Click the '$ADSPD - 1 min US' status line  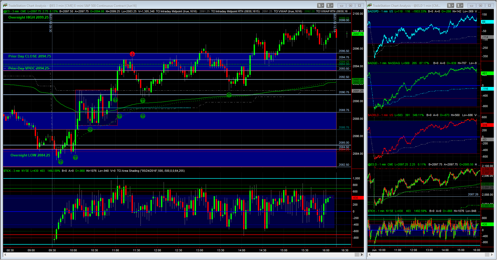pyautogui.click(x=380, y=11)
